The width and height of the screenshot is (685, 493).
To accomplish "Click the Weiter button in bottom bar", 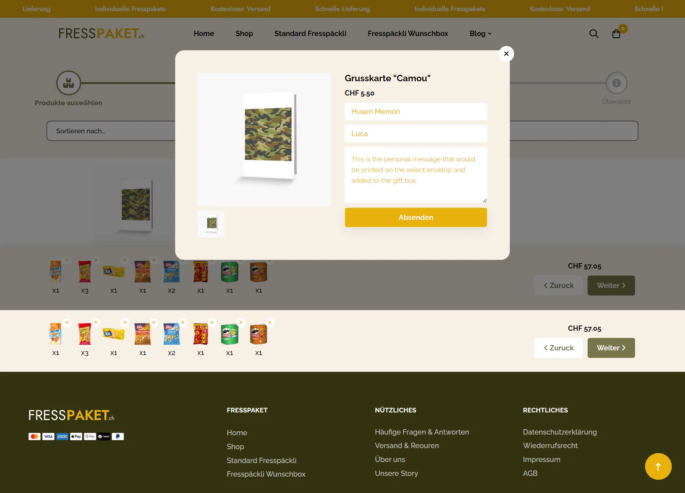I will [x=611, y=348].
